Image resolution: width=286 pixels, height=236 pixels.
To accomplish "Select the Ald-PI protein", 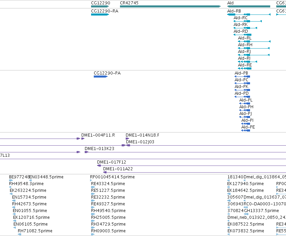I will [x=246, y=124].
